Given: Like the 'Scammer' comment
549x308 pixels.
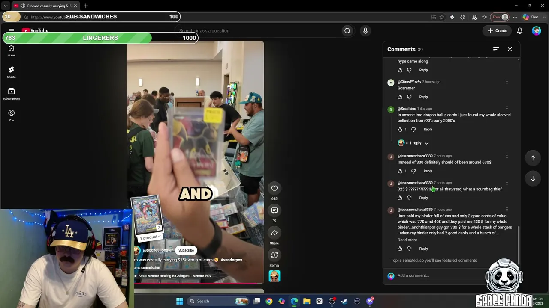Looking at the screenshot, I should point(400,97).
